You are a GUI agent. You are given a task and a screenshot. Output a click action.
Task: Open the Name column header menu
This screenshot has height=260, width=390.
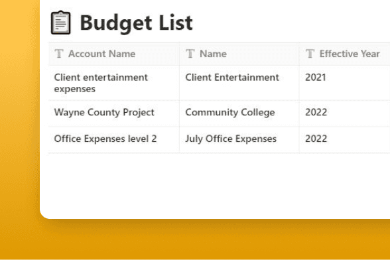[x=239, y=54]
